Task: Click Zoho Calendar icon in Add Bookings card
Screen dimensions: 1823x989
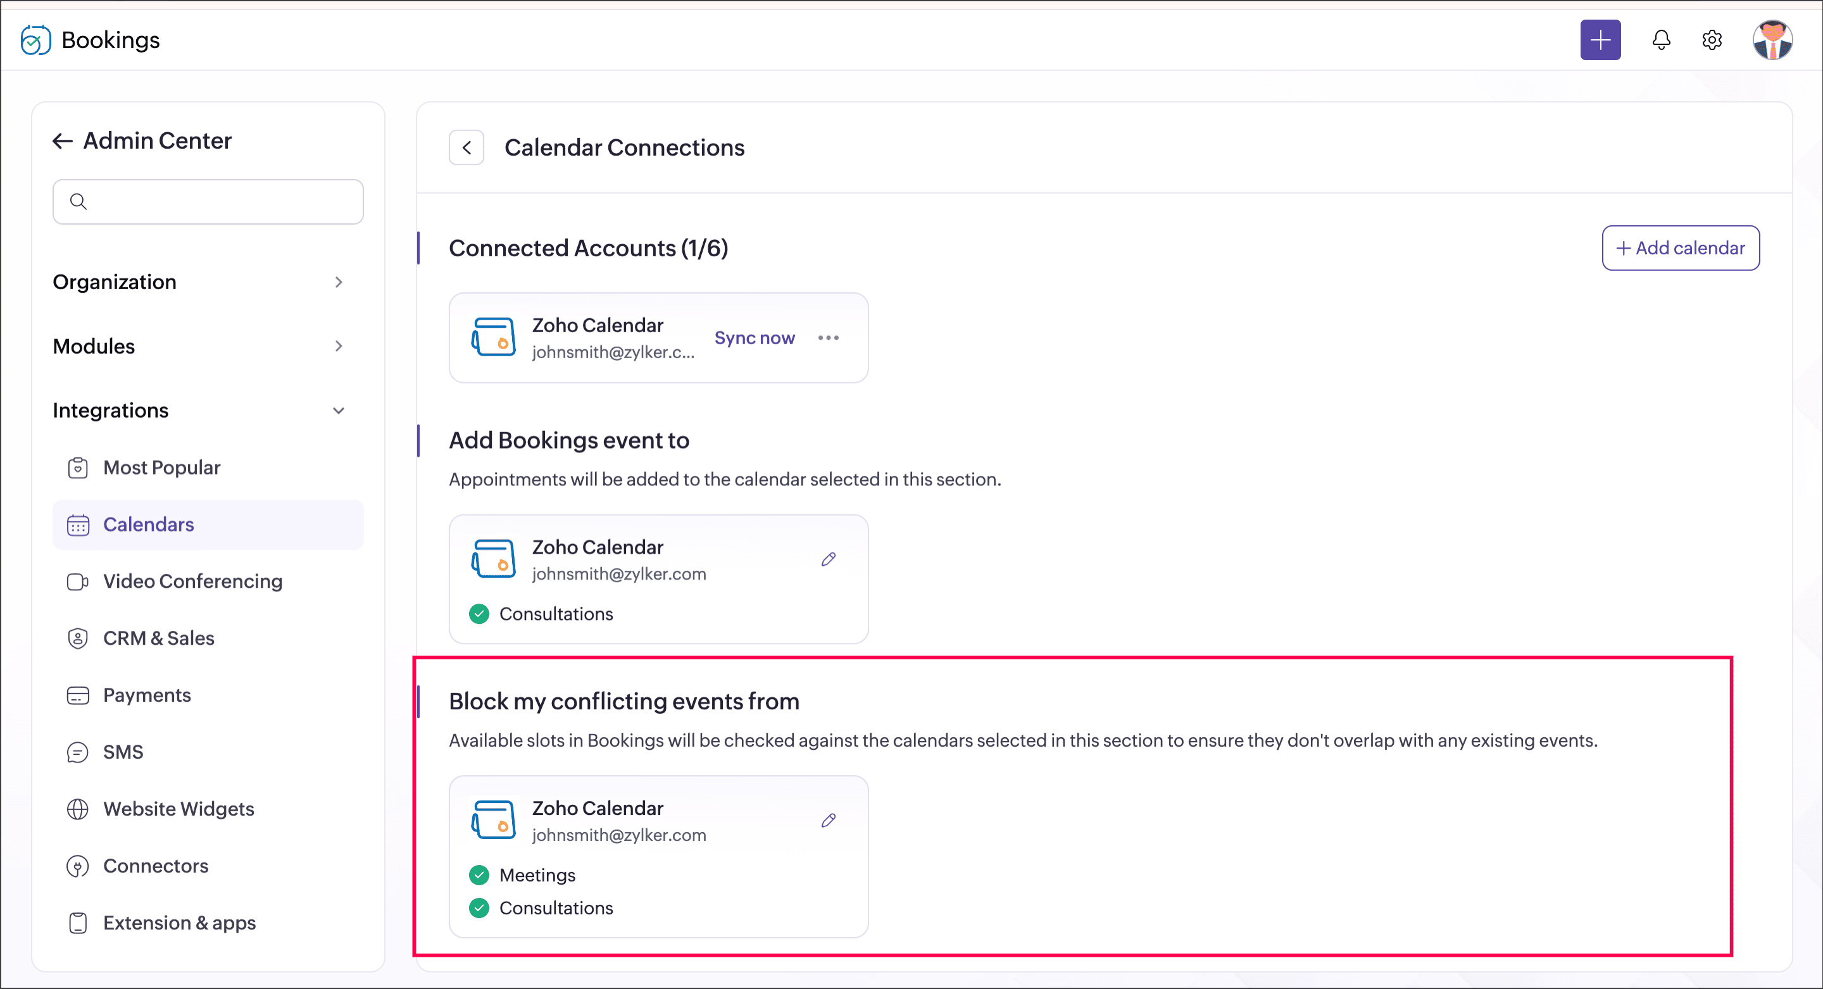Action: point(494,559)
